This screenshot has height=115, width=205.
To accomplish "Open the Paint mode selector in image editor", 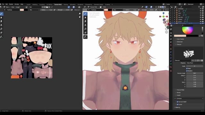I will tap(7, 7).
